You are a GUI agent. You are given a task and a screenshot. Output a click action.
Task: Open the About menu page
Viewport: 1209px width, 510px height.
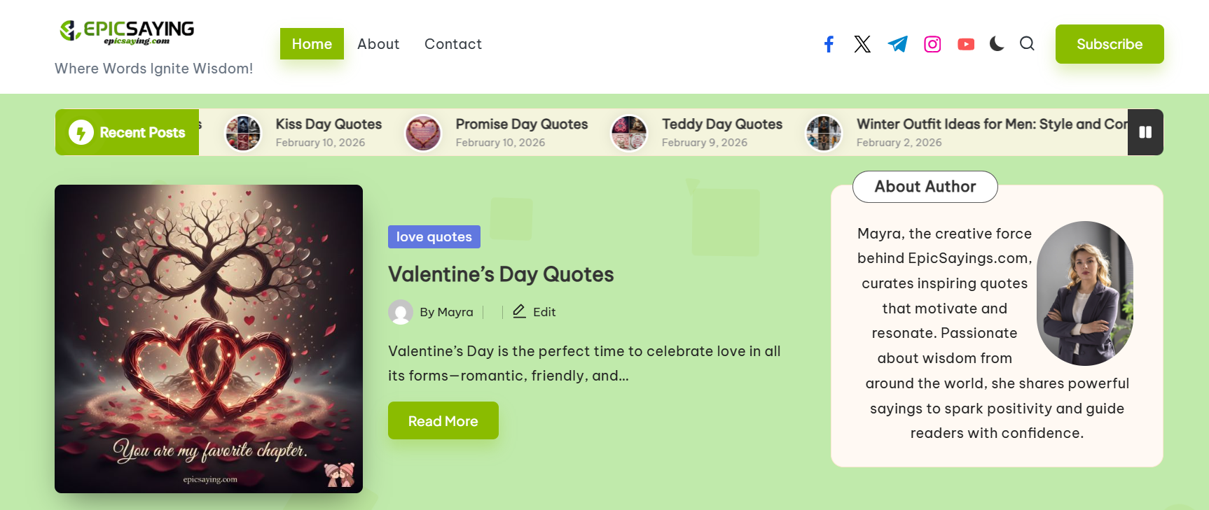pos(378,44)
